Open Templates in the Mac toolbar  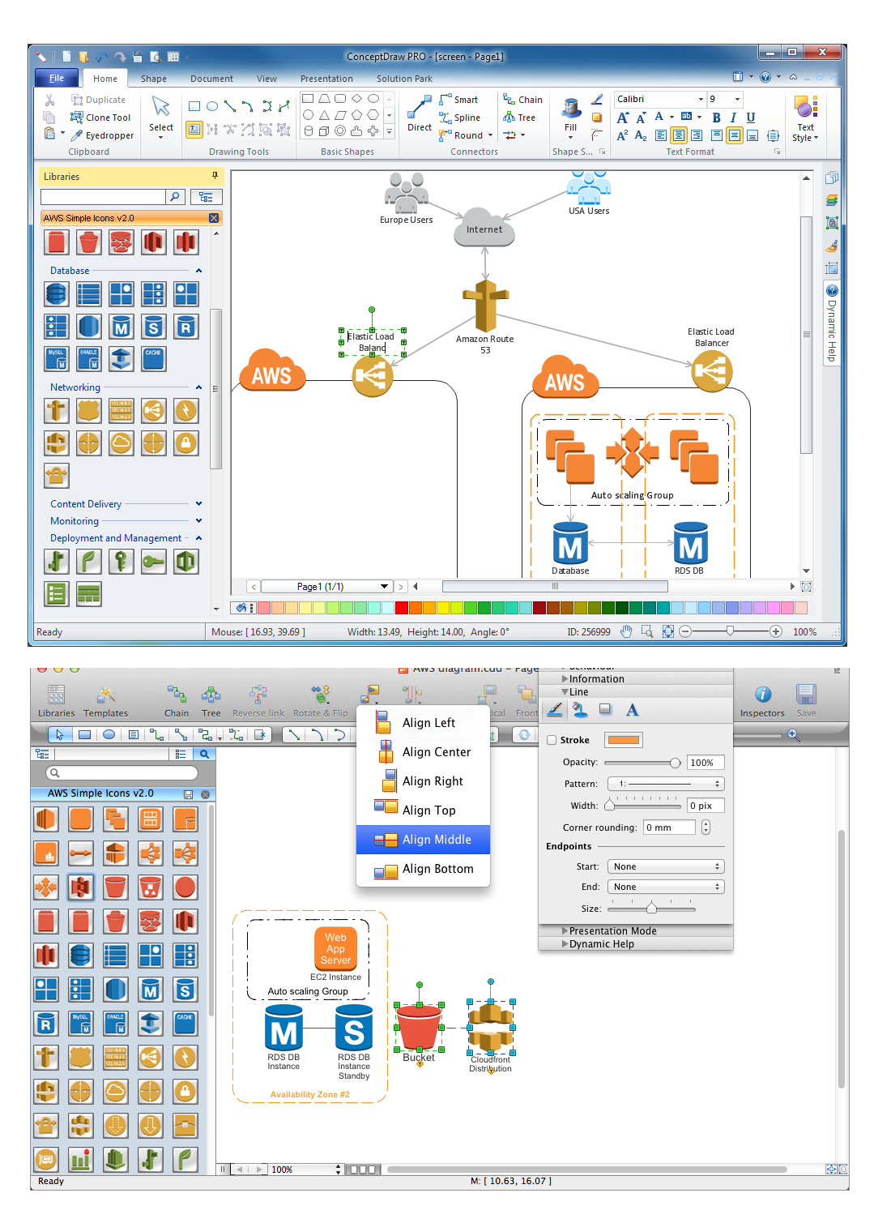click(x=106, y=700)
